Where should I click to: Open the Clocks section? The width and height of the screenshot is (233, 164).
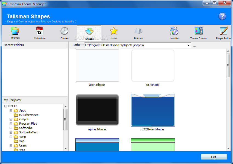click(x=64, y=33)
